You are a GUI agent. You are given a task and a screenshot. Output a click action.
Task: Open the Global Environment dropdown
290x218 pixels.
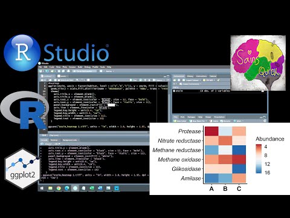click(190, 84)
